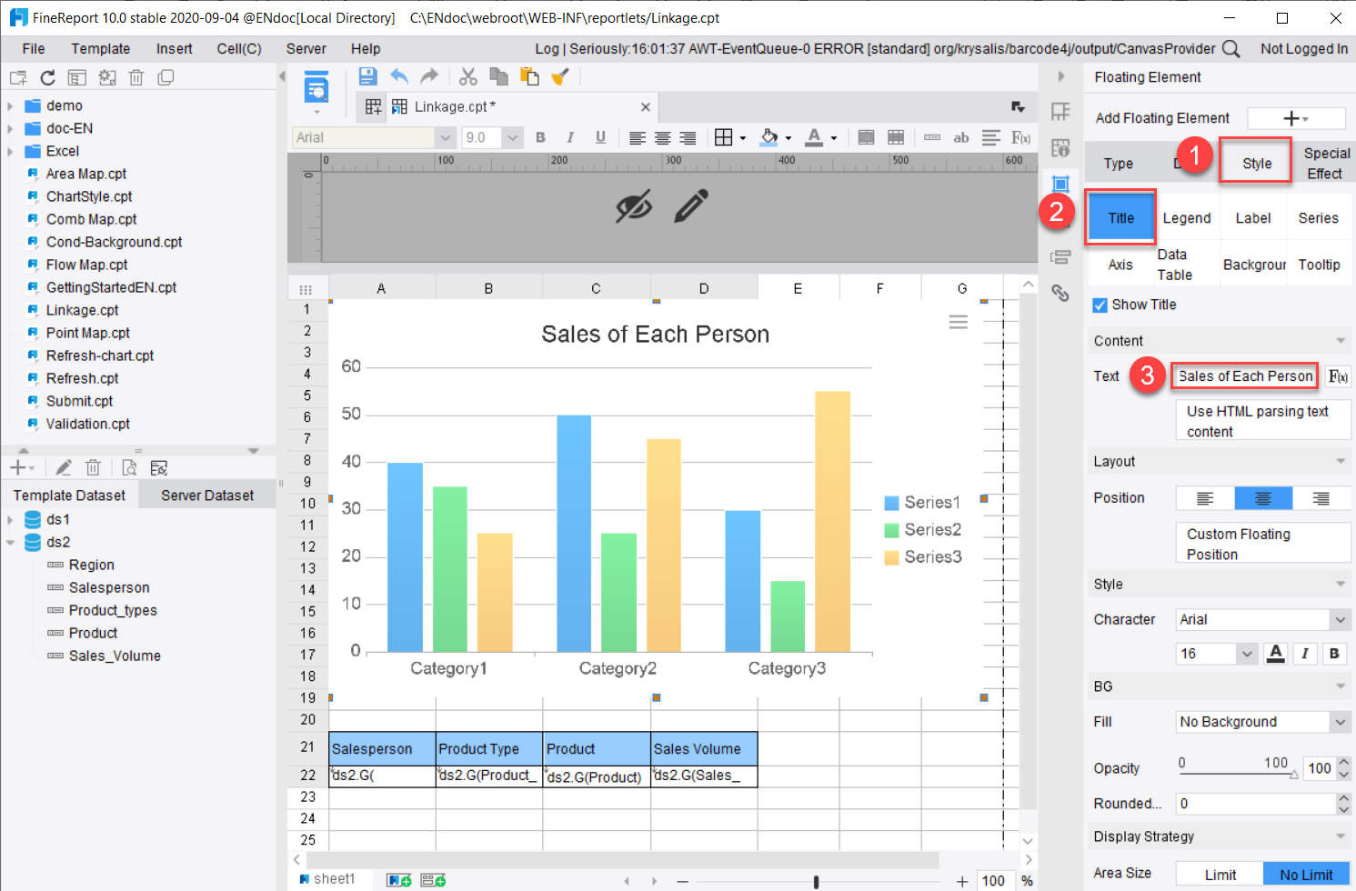This screenshot has width=1356, height=891.
Task: Open the Cell(C) menu
Action: (x=239, y=49)
